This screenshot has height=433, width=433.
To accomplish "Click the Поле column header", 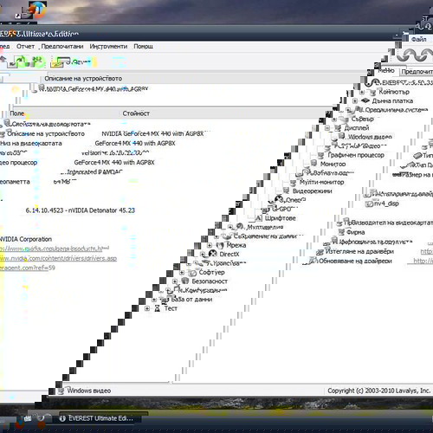I will coord(17,113).
